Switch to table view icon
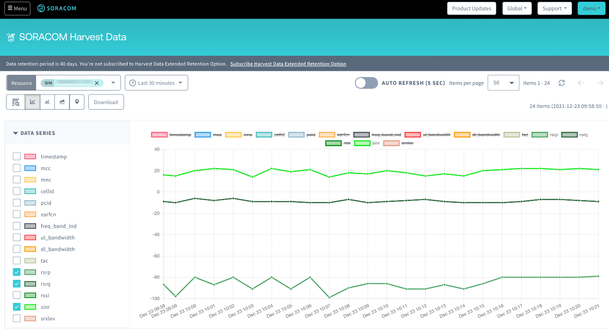 tap(16, 102)
